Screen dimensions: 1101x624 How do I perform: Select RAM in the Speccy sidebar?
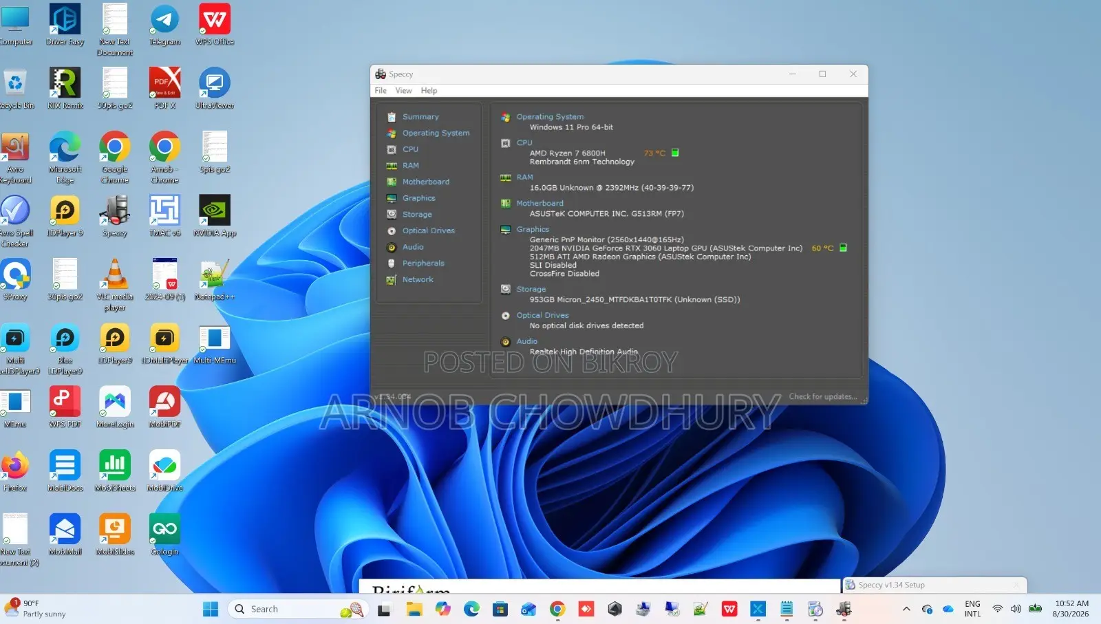(410, 166)
